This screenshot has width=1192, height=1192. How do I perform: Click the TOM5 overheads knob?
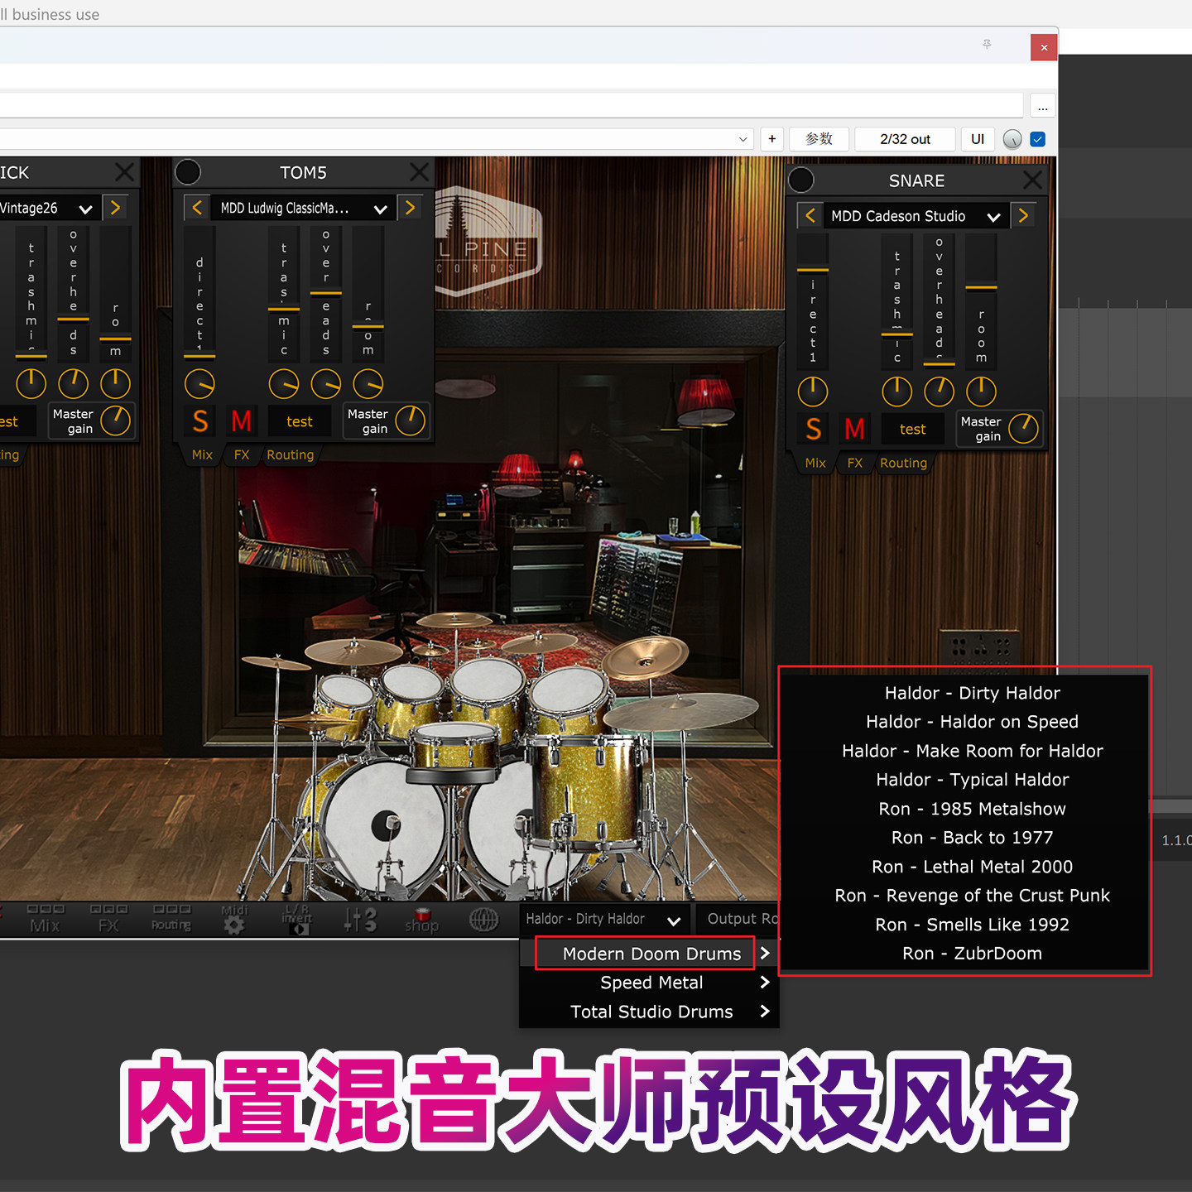point(326,384)
